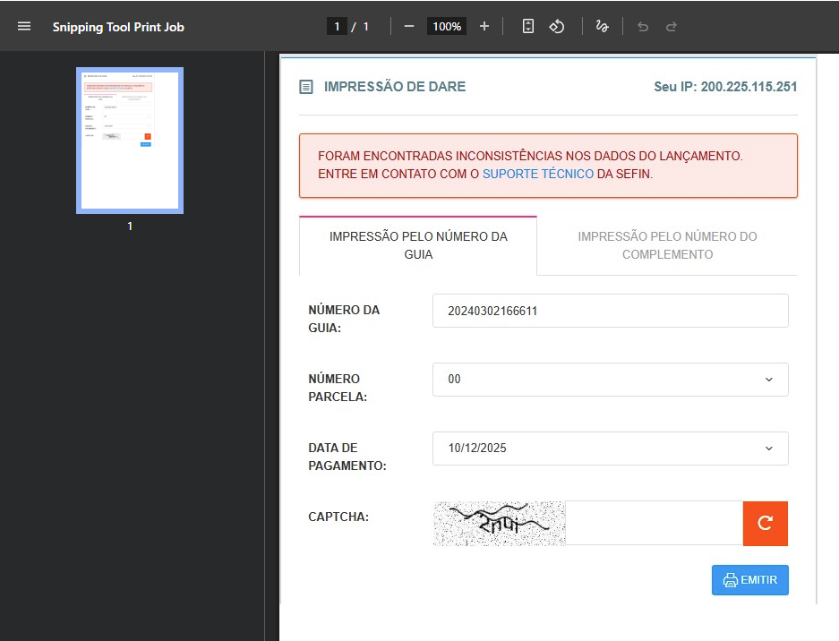Open the Suporte Técnico link
The width and height of the screenshot is (839, 641).
537,174
